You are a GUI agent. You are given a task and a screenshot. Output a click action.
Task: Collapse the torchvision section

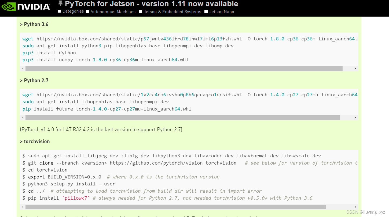35,142
